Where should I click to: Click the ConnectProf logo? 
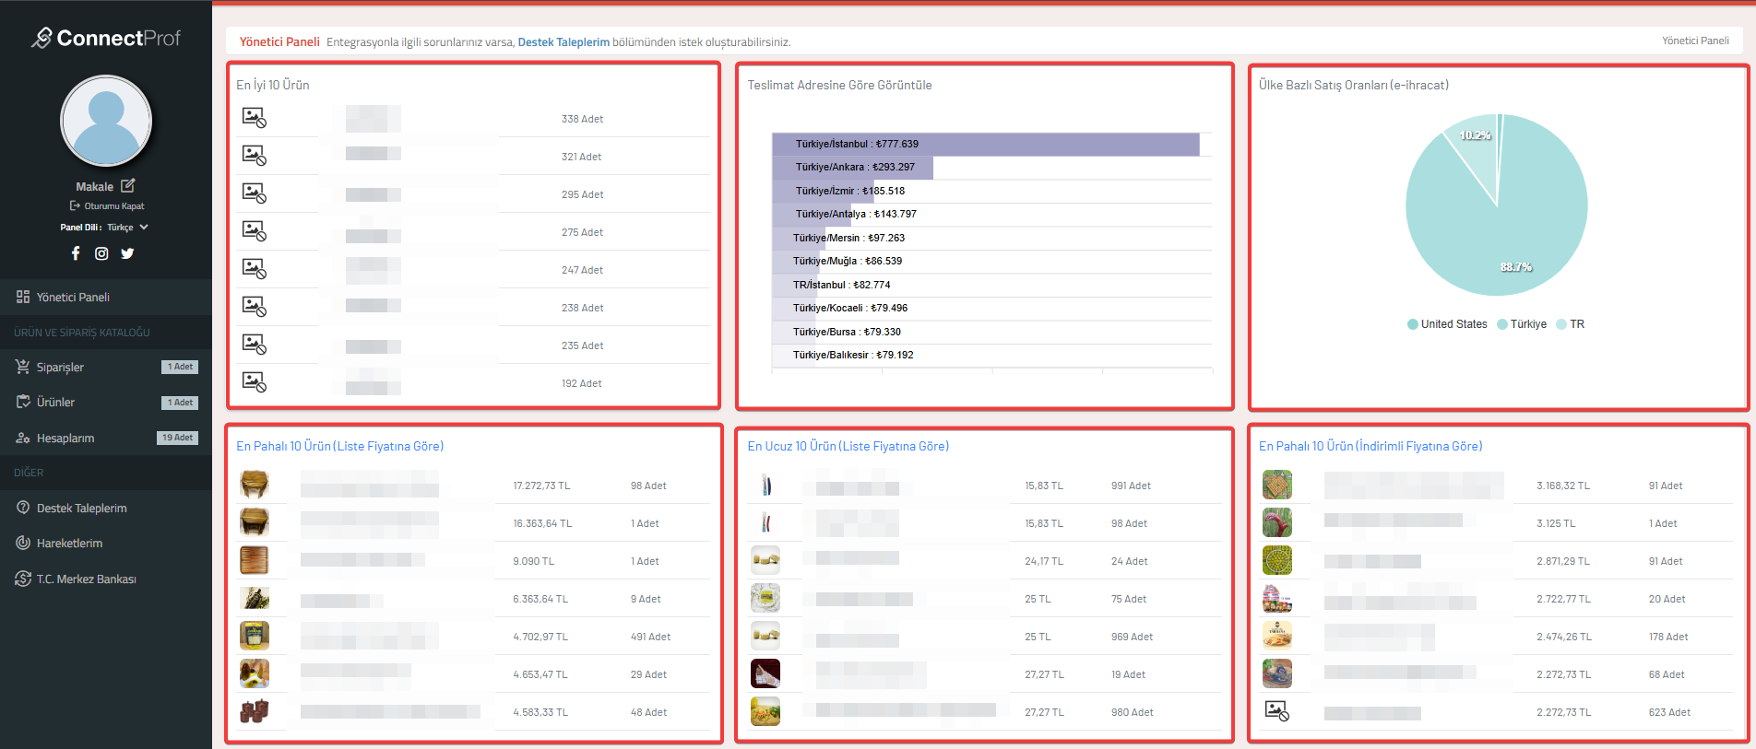pyautogui.click(x=106, y=38)
